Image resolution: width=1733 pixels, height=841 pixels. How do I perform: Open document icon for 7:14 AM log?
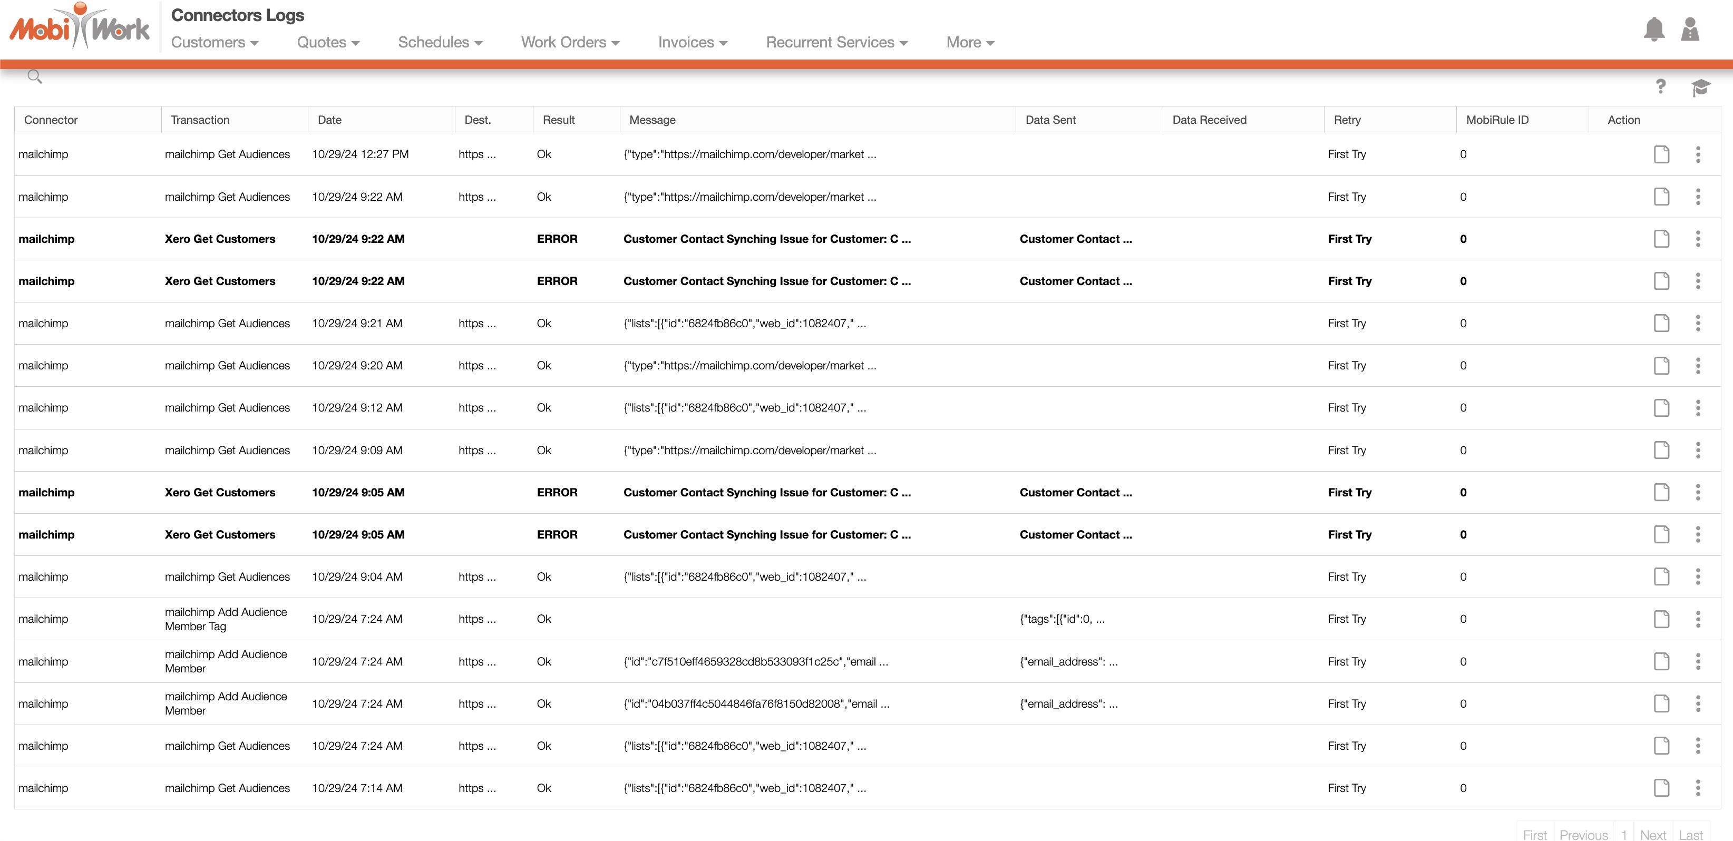(x=1661, y=788)
